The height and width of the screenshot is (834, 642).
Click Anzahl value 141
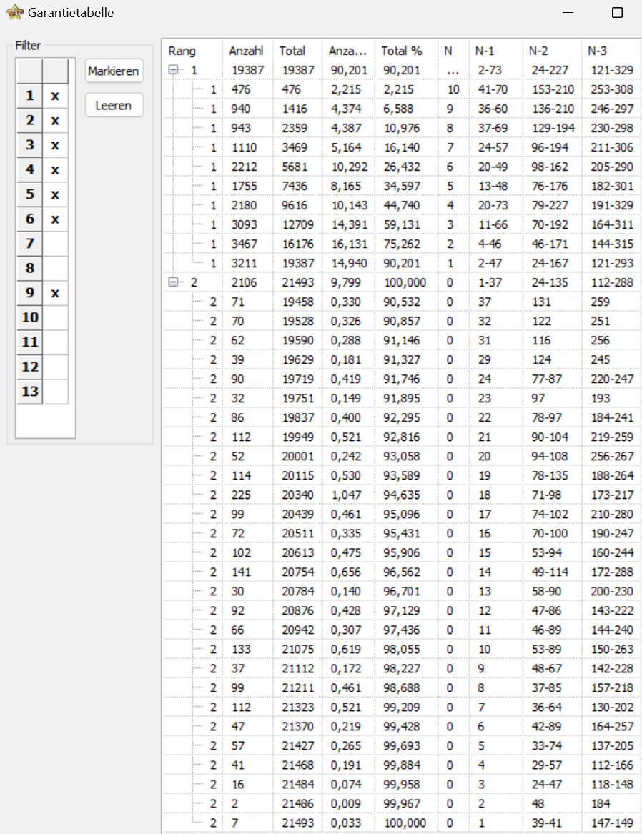[x=241, y=572]
